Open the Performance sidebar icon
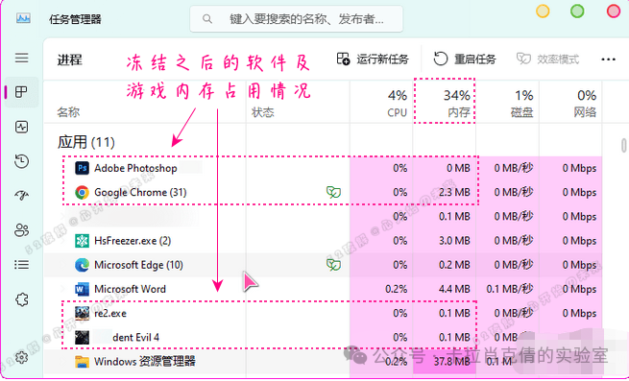This screenshot has height=381, width=629. (22, 127)
